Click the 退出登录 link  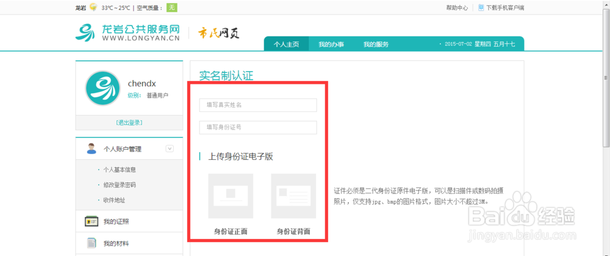coord(129,123)
